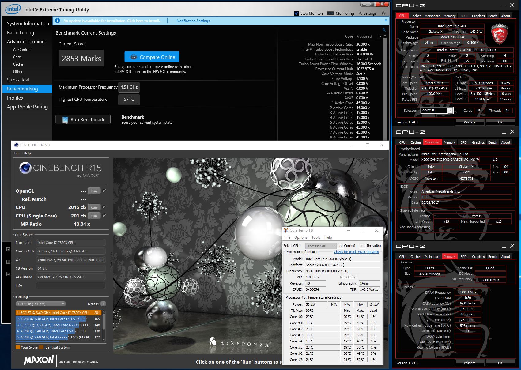This screenshot has height=370, width=521.
Task: Toggle the bottom checkbox left of Cinebench window
Action: point(9,274)
